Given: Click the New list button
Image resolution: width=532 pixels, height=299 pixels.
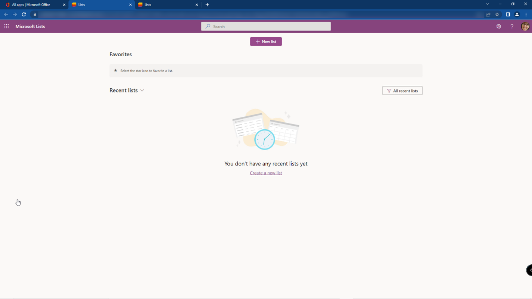Looking at the screenshot, I should [x=266, y=41].
